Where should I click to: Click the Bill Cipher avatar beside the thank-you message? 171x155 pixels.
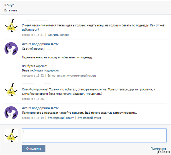(11, 90)
